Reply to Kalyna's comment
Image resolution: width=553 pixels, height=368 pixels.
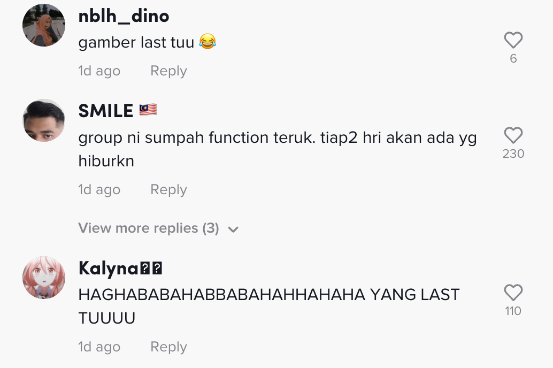coord(168,347)
